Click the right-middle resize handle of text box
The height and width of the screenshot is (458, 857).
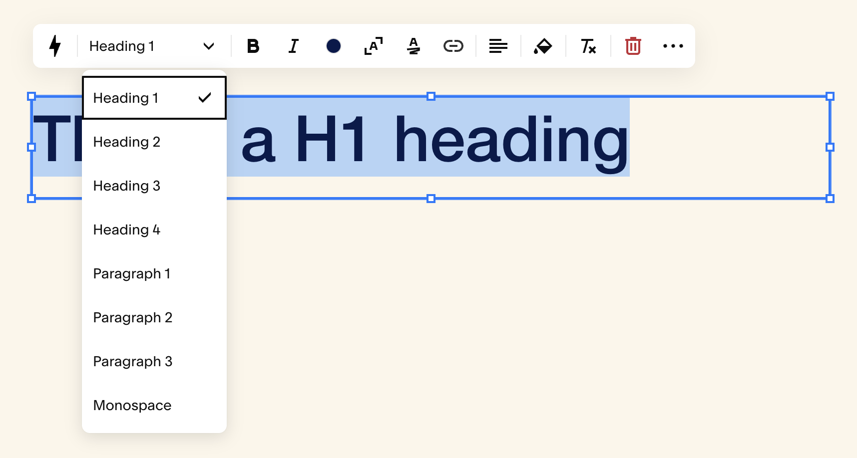click(x=830, y=147)
